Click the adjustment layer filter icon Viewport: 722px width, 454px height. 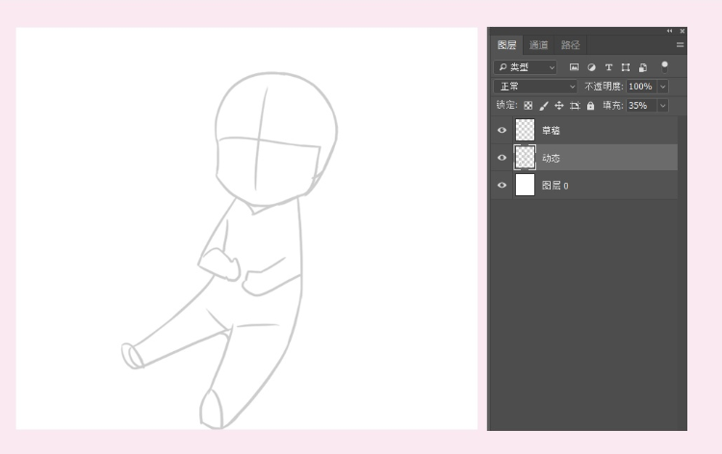click(x=591, y=67)
